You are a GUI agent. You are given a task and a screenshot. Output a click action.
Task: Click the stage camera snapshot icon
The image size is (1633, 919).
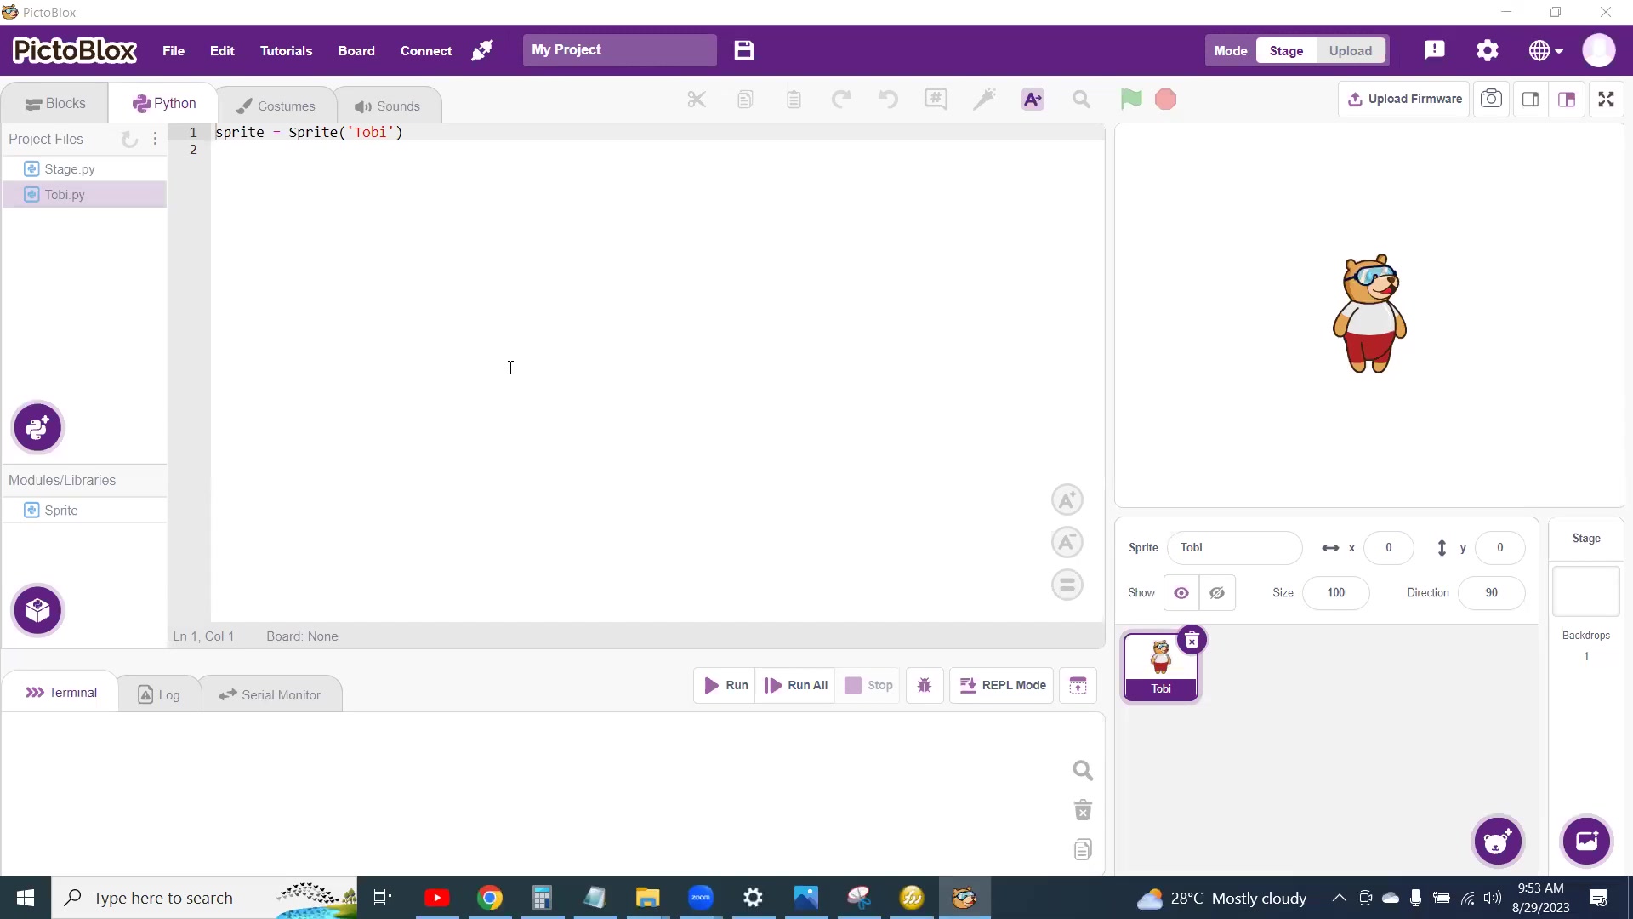[x=1492, y=99]
